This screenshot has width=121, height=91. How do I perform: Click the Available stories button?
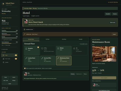28,29
